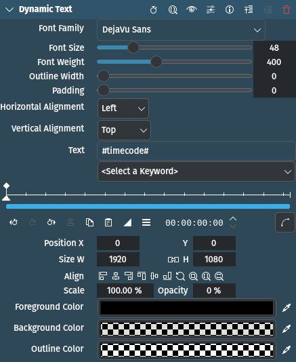Click the blue keyframe zone bar
Viewport: 296px width, 362px height.
pos(148,206)
